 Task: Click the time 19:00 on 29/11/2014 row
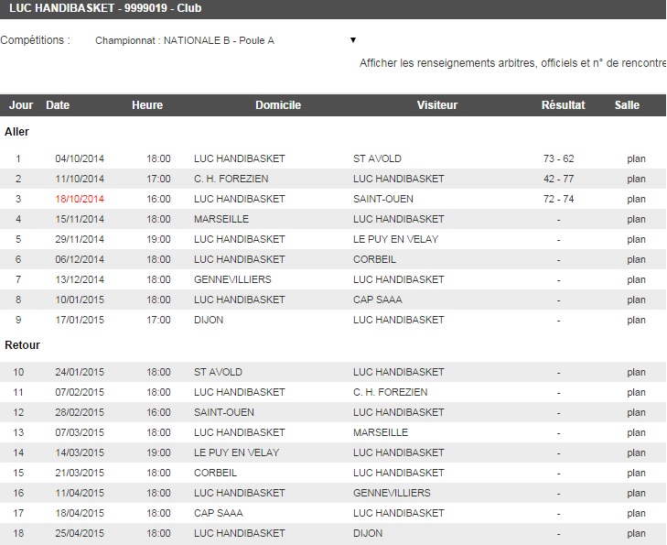point(158,239)
